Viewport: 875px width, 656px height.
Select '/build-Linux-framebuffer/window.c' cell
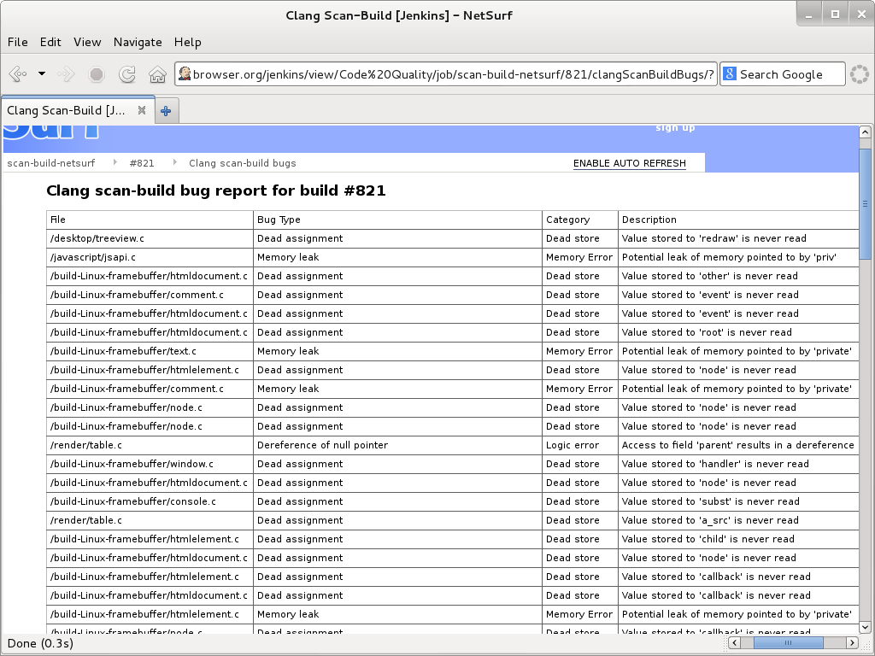[x=150, y=464]
